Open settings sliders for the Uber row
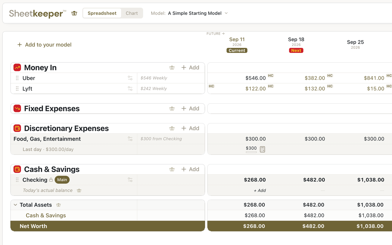 point(130,78)
